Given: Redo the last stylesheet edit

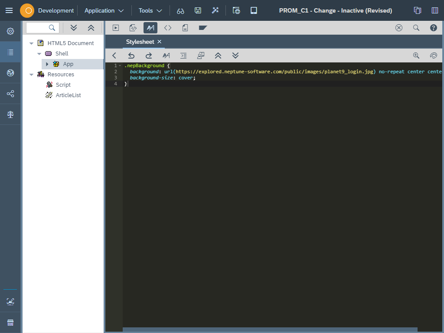Looking at the screenshot, I should click(148, 55).
